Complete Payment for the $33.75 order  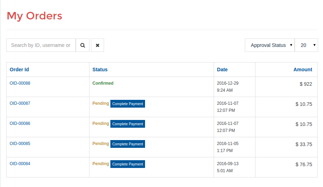pos(127,144)
